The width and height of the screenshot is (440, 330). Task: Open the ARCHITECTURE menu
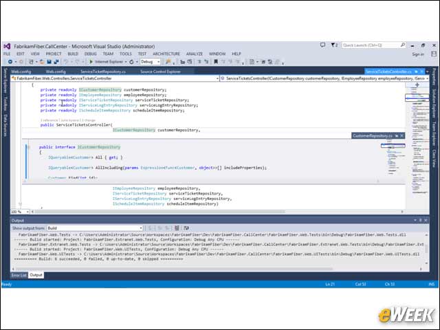coord(166,54)
